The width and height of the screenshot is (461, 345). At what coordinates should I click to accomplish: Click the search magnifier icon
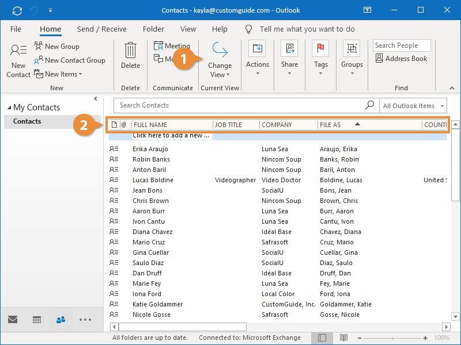pyautogui.click(x=369, y=105)
